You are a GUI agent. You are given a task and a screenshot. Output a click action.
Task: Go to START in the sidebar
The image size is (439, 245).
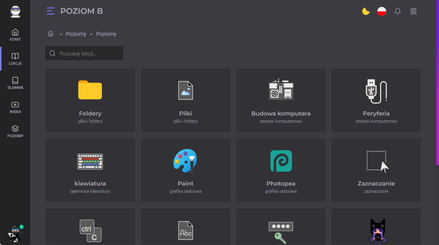pyautogui.click(x=15, y=35)
